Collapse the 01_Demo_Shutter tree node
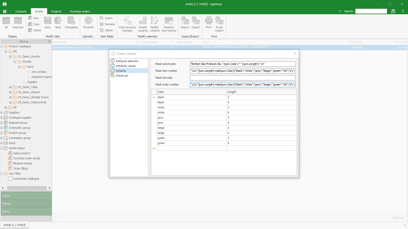This screenshot has width=408, height=229. pyautogui.click(x=10, y=56)
